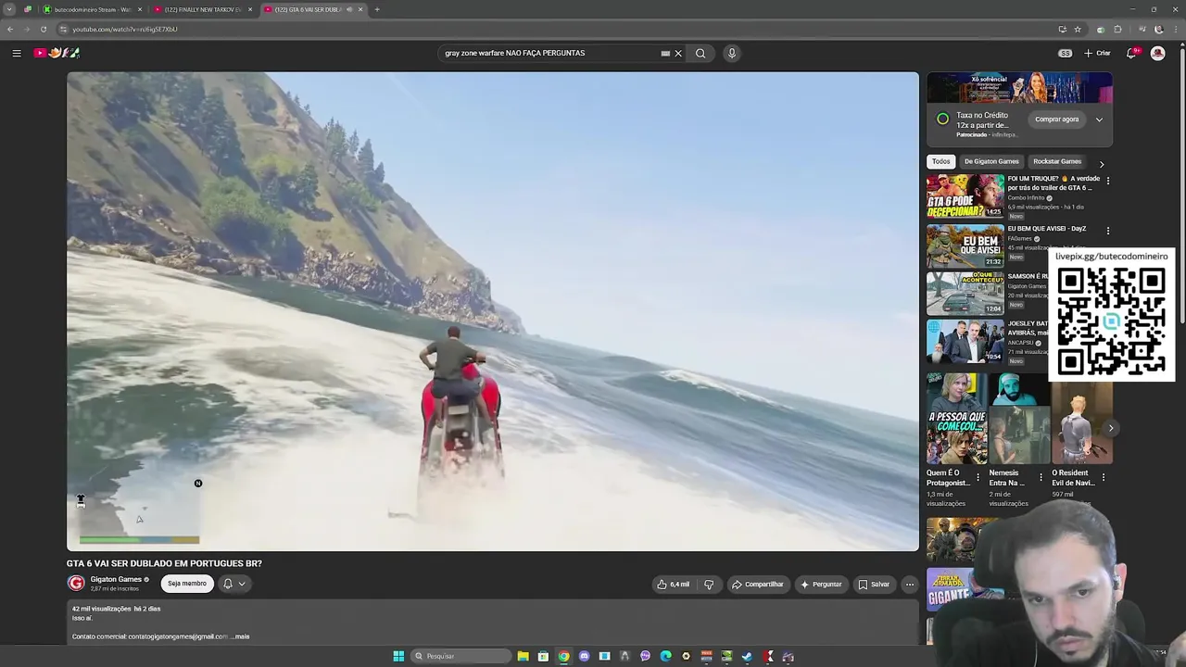Like the video (6,4 mil)
The image size is (1186, 667).
point(674,585)
